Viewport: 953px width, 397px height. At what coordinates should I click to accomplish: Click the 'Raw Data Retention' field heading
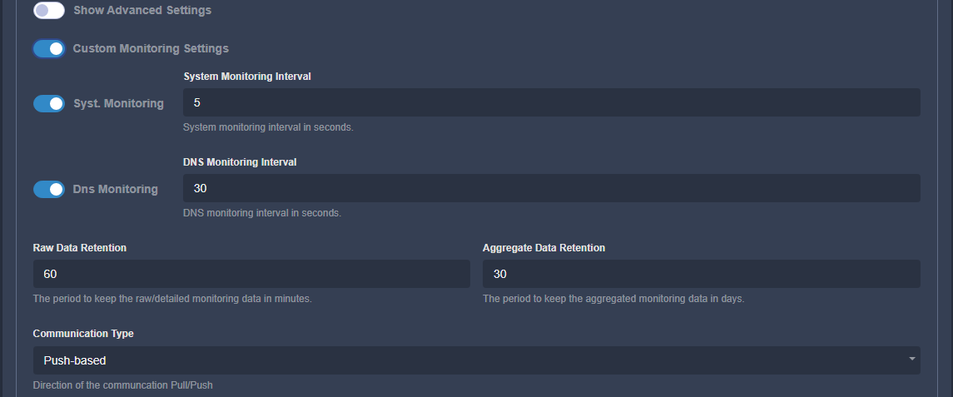80,248
